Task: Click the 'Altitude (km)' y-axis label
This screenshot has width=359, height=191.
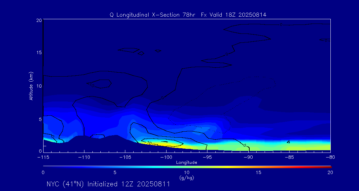Action: [x=31, y=86]
